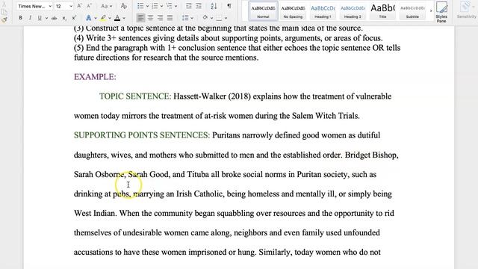Click the name Bridget Bishop
The image size is (478, 269).
coord(372,155)
